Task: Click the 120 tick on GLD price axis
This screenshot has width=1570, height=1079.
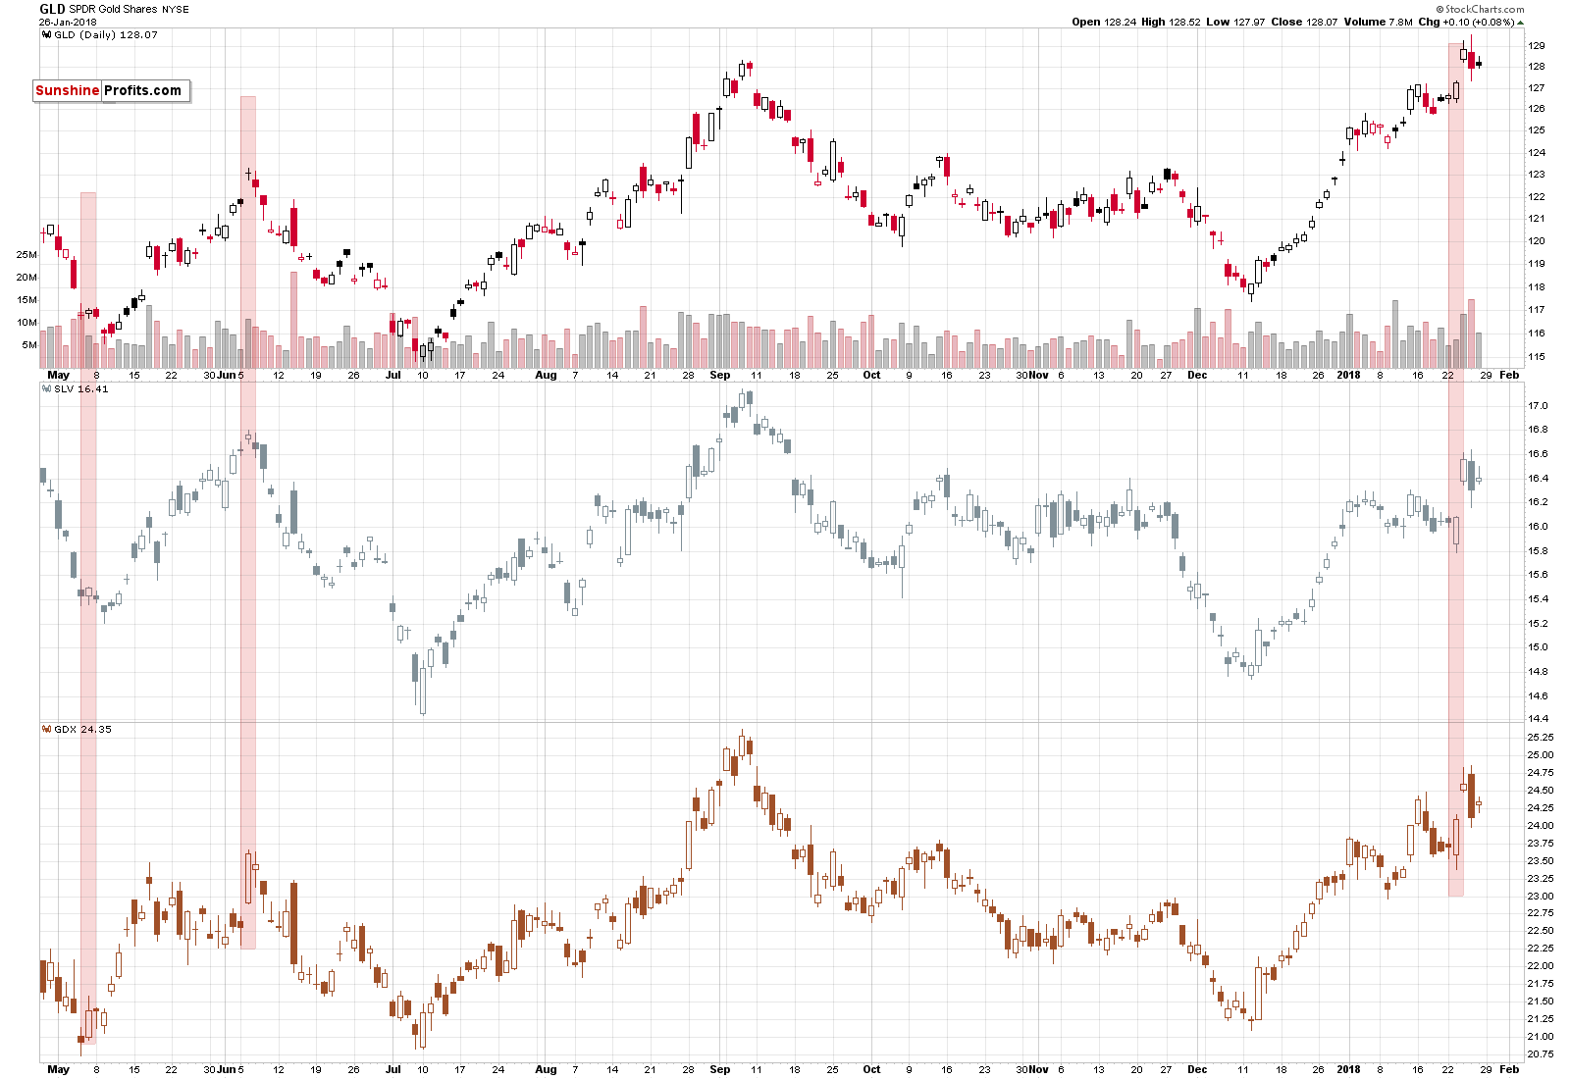Action: (x=1537, y=241)
